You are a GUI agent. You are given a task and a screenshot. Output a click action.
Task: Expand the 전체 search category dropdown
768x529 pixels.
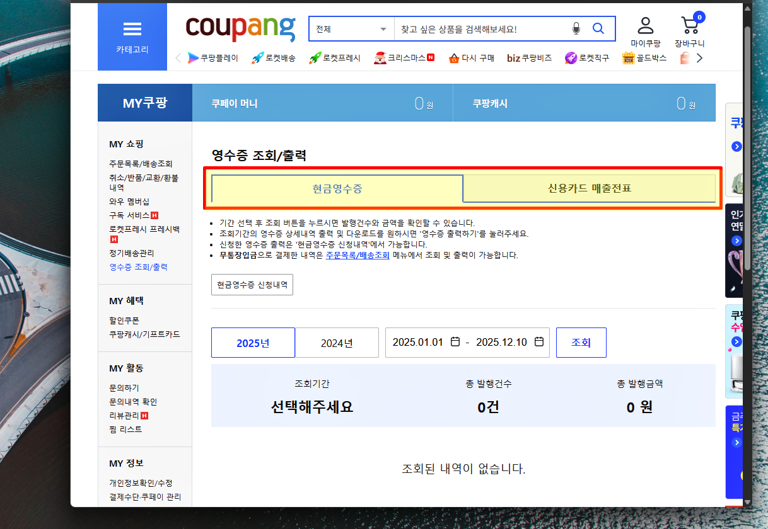(x=351, y=29)
